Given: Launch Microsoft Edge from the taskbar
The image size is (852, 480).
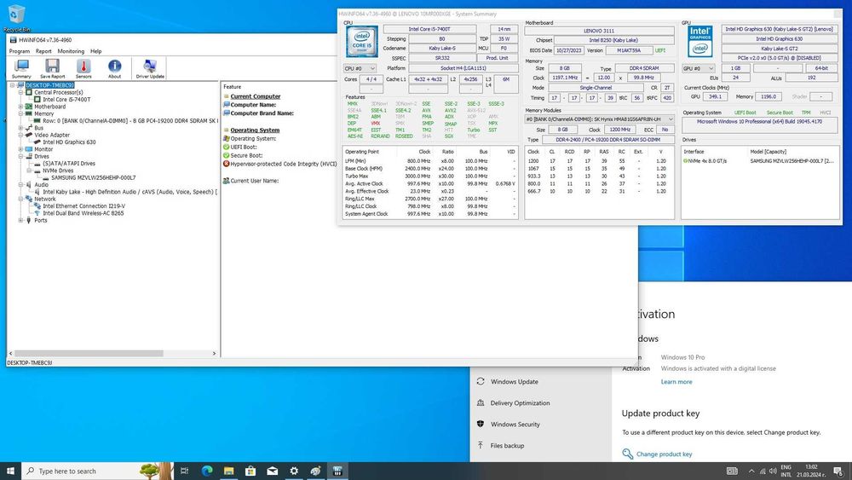Looking at the screenshot, I should point(207,471).
